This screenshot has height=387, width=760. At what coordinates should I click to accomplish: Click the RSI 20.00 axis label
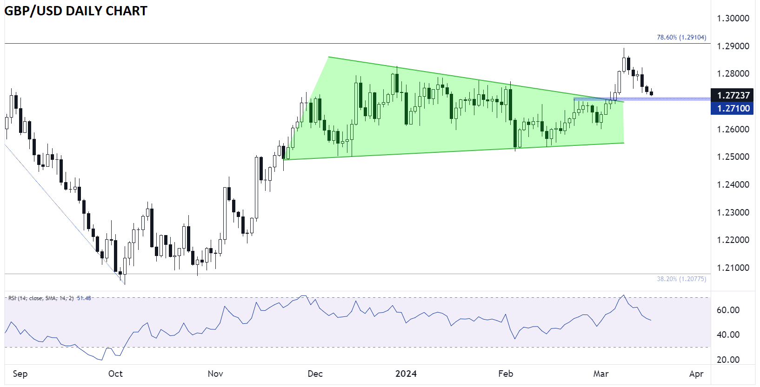[x=728, y=360]
